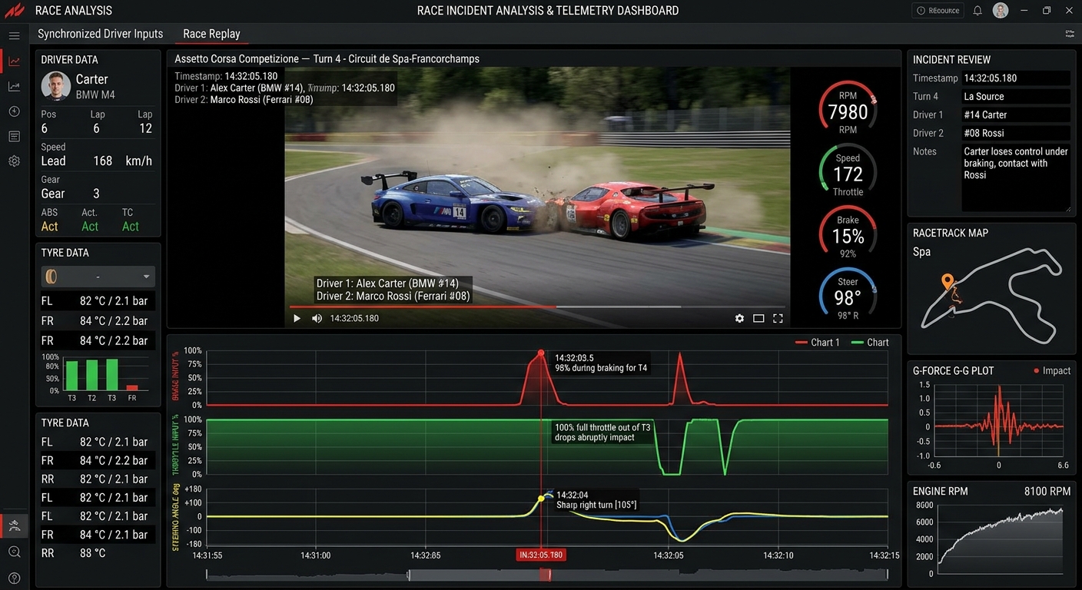Toggle the green Chart legend series
Viewport: 1082px width, 590px height.
point(871,343)
